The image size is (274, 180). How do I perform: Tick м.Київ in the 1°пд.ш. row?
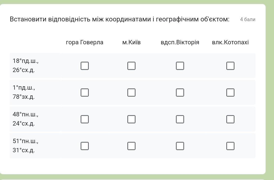coord(131,92)
